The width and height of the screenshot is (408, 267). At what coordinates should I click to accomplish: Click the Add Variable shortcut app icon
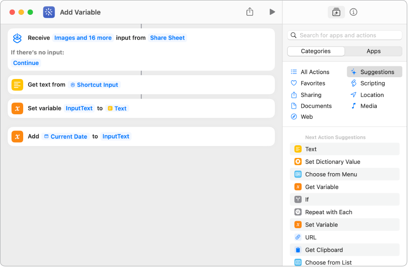pos(49,12)
